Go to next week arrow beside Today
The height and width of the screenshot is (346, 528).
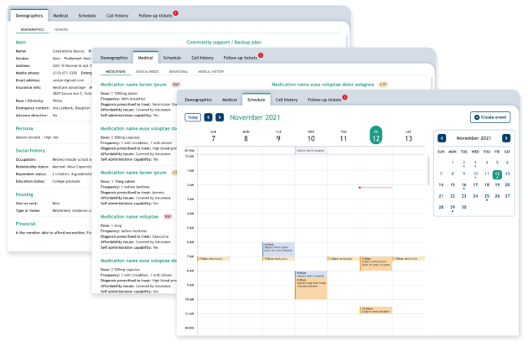[220, 117]
